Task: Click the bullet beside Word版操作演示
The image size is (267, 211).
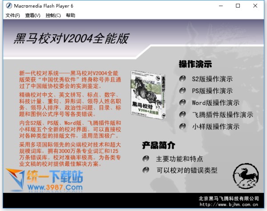Action: click(182, 103)
